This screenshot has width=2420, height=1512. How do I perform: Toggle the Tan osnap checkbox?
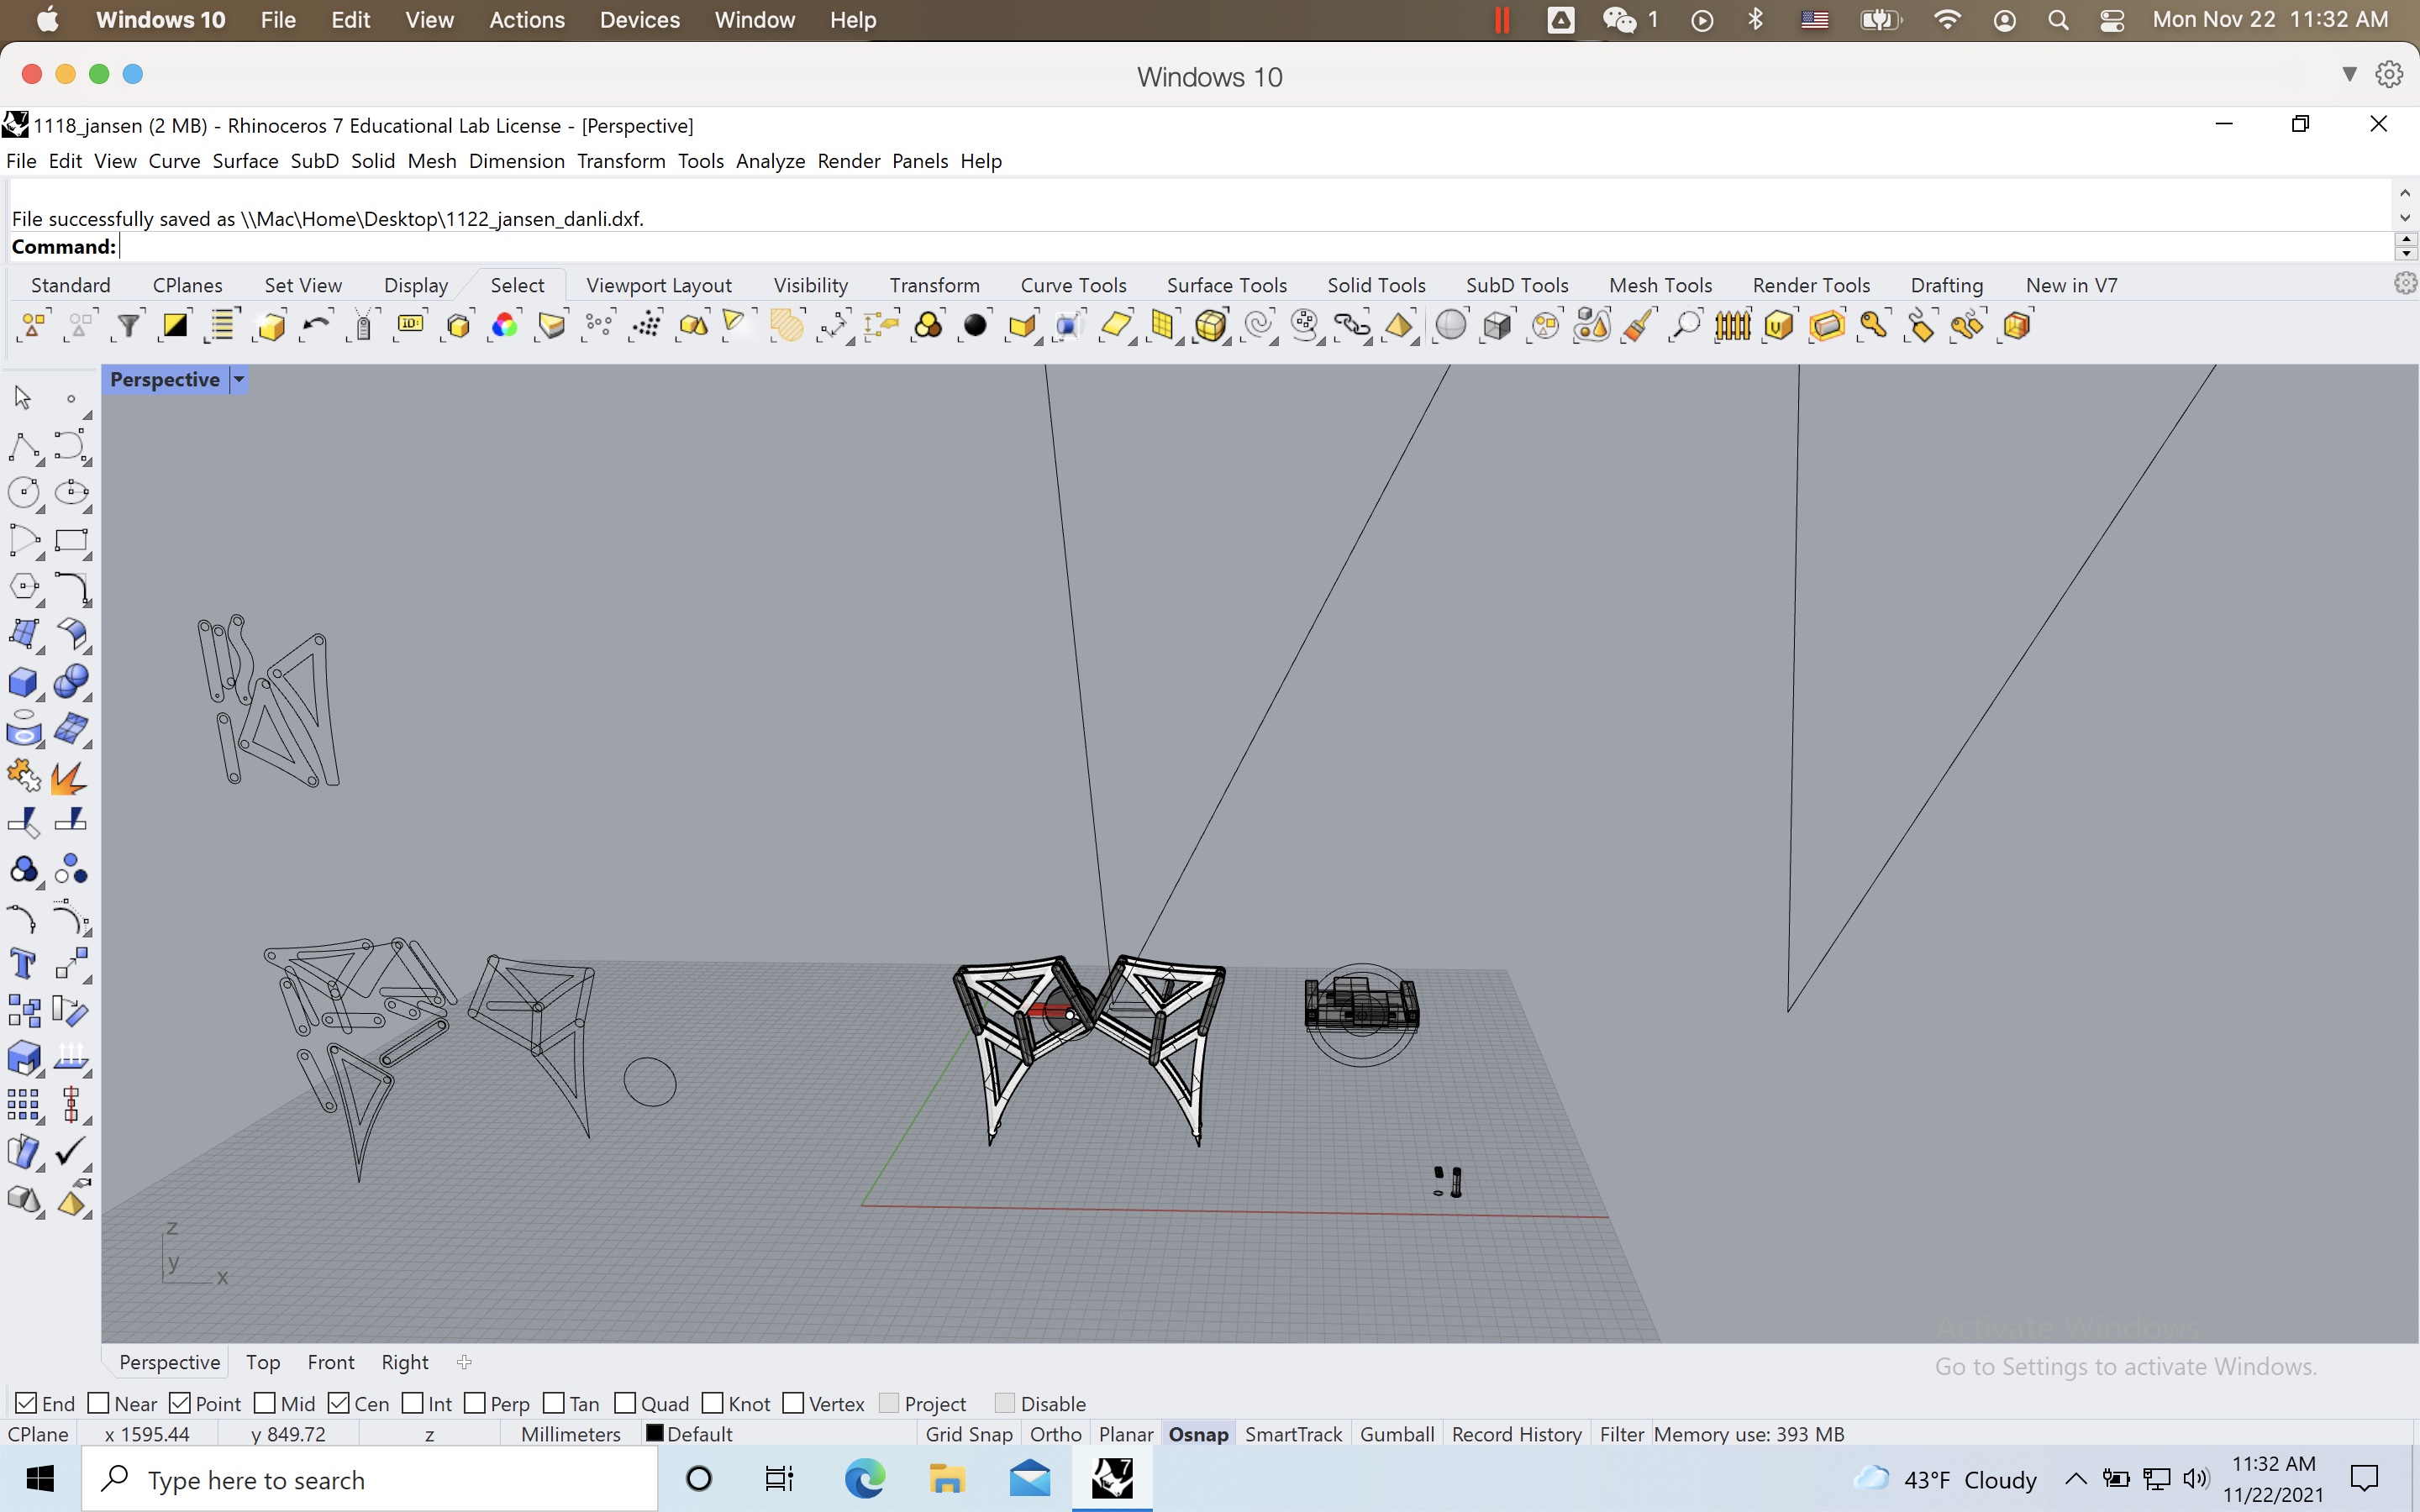554,1403
